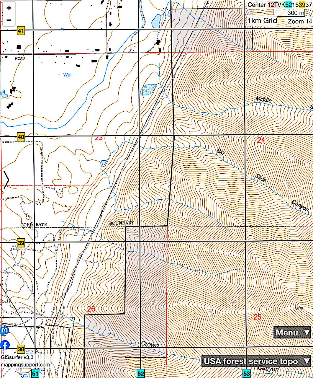
Task: Click the 300 m scale bar
Action: (296, 13)
